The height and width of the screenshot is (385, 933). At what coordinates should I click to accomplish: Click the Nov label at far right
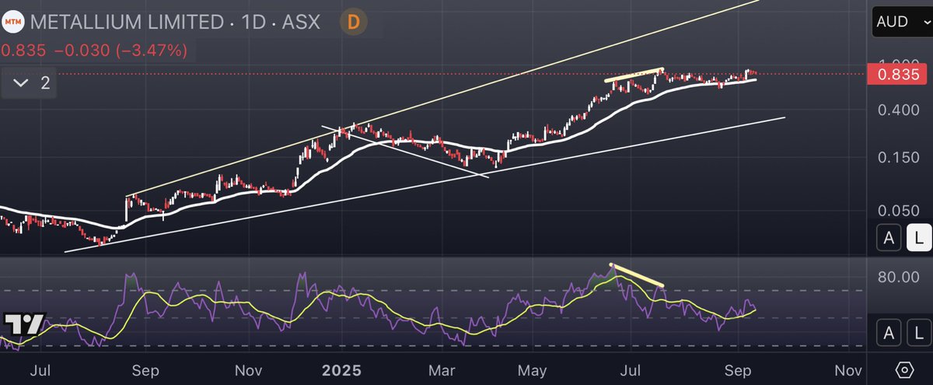(848, 369)
